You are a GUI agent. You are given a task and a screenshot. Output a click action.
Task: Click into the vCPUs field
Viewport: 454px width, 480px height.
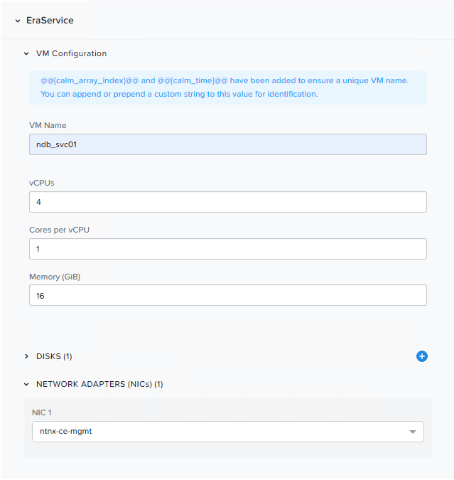[227, 202]
